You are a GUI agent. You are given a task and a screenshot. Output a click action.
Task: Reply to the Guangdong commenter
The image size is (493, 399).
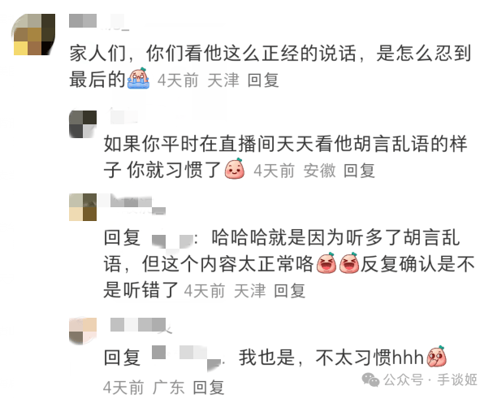pos(209,388)
